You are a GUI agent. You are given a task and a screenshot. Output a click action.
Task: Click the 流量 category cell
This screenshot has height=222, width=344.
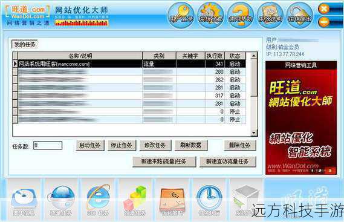click(x=159, y=64)
